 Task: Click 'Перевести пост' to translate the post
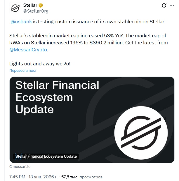[x=23, y=71]
